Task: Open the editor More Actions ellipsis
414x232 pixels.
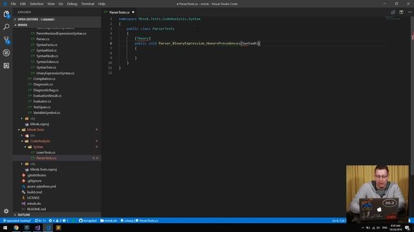Action: point(409,12)
